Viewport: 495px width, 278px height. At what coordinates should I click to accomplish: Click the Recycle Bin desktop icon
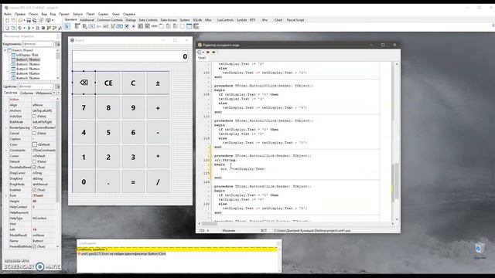pos(480,250)
